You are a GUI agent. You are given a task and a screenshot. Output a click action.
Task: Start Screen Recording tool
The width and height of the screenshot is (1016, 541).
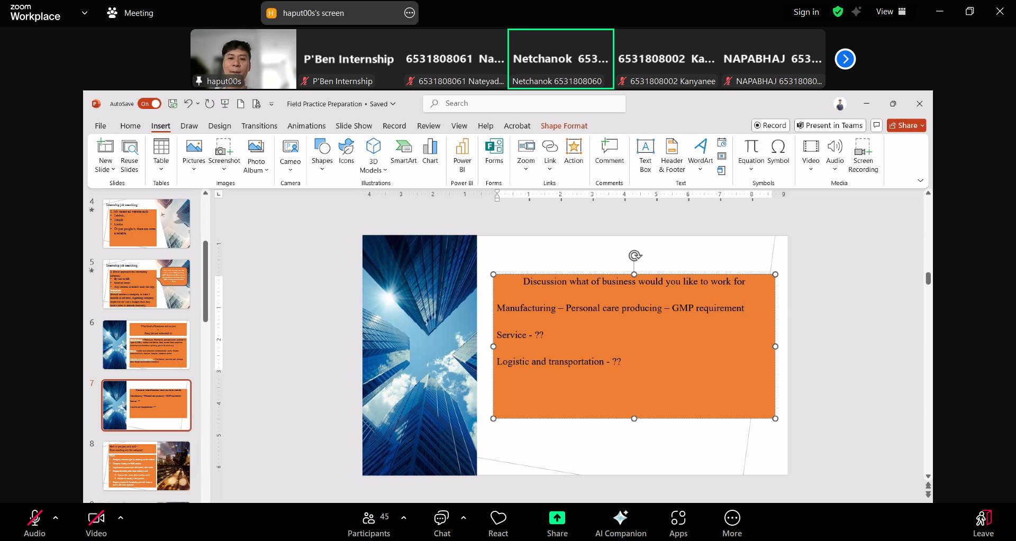[x=863, y=155]
